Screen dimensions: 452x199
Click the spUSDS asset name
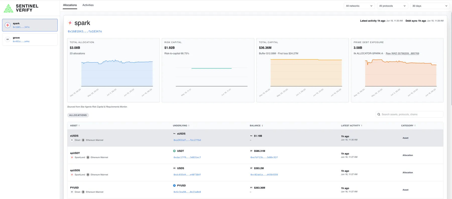pyautogui.click(x=75, y=170)
